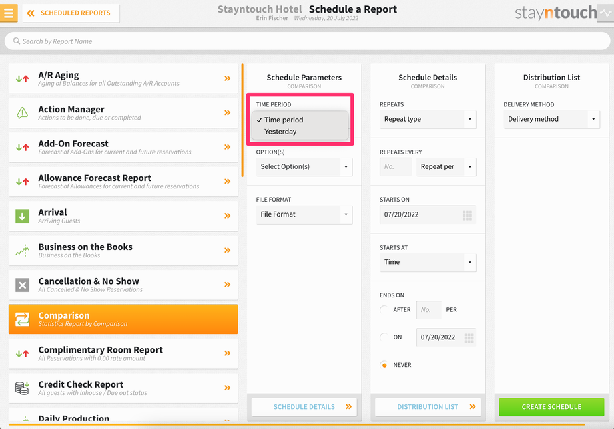Select the Credit Check Report
Screen dimensions: 614x429
(123, 388)
